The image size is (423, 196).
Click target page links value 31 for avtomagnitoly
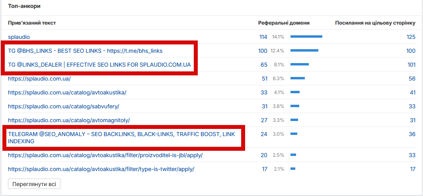point(413,121)
